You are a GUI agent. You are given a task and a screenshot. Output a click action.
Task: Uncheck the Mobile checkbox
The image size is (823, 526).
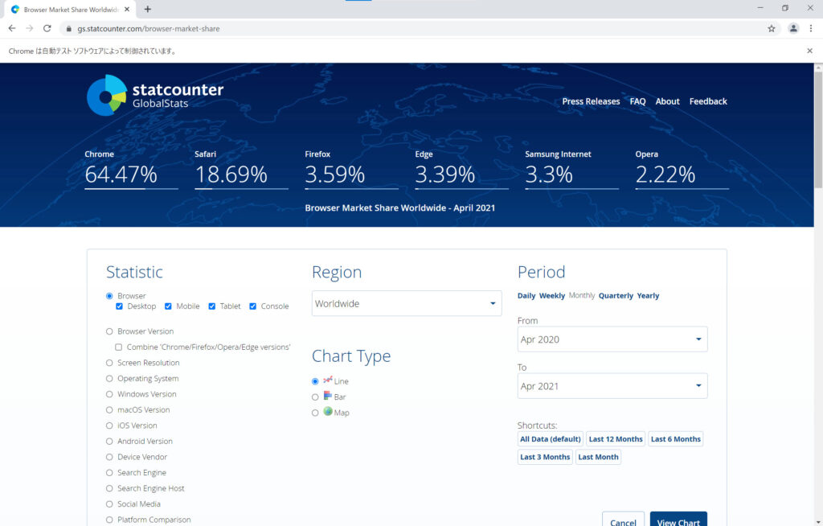pos(168,306)
